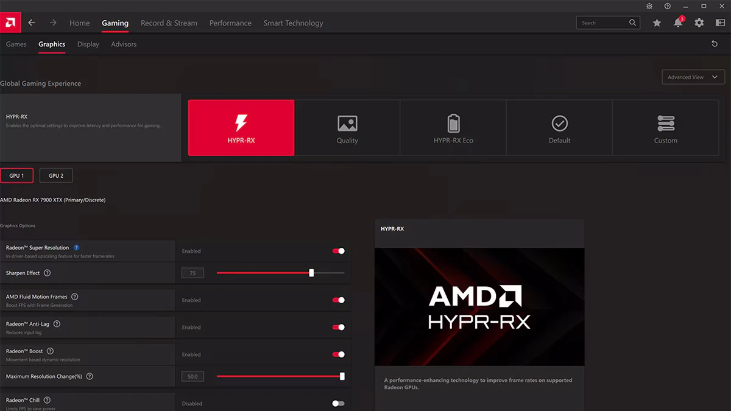Open the help icon in title bar
Viewport: 731px width, 411px height.
pyautogui.click(x=668, y=5)
